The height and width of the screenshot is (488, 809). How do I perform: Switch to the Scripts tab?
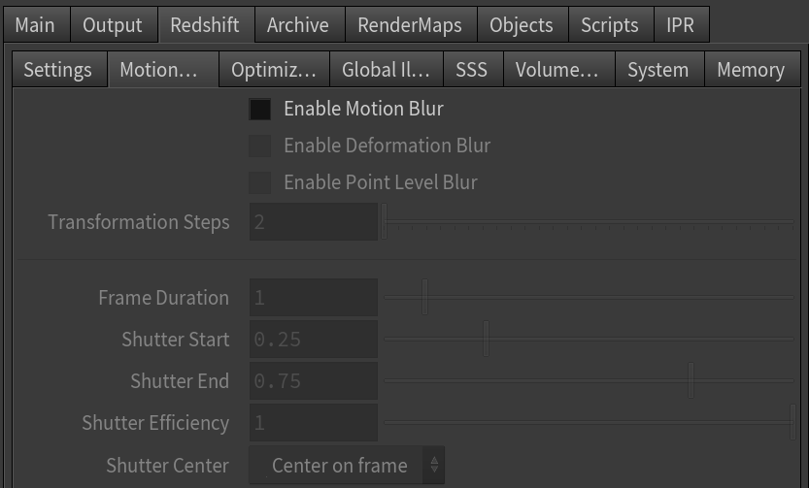point(610,24)
